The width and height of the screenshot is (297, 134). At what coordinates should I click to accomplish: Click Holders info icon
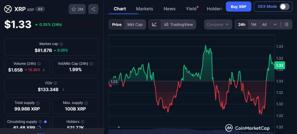pos(83,122)
